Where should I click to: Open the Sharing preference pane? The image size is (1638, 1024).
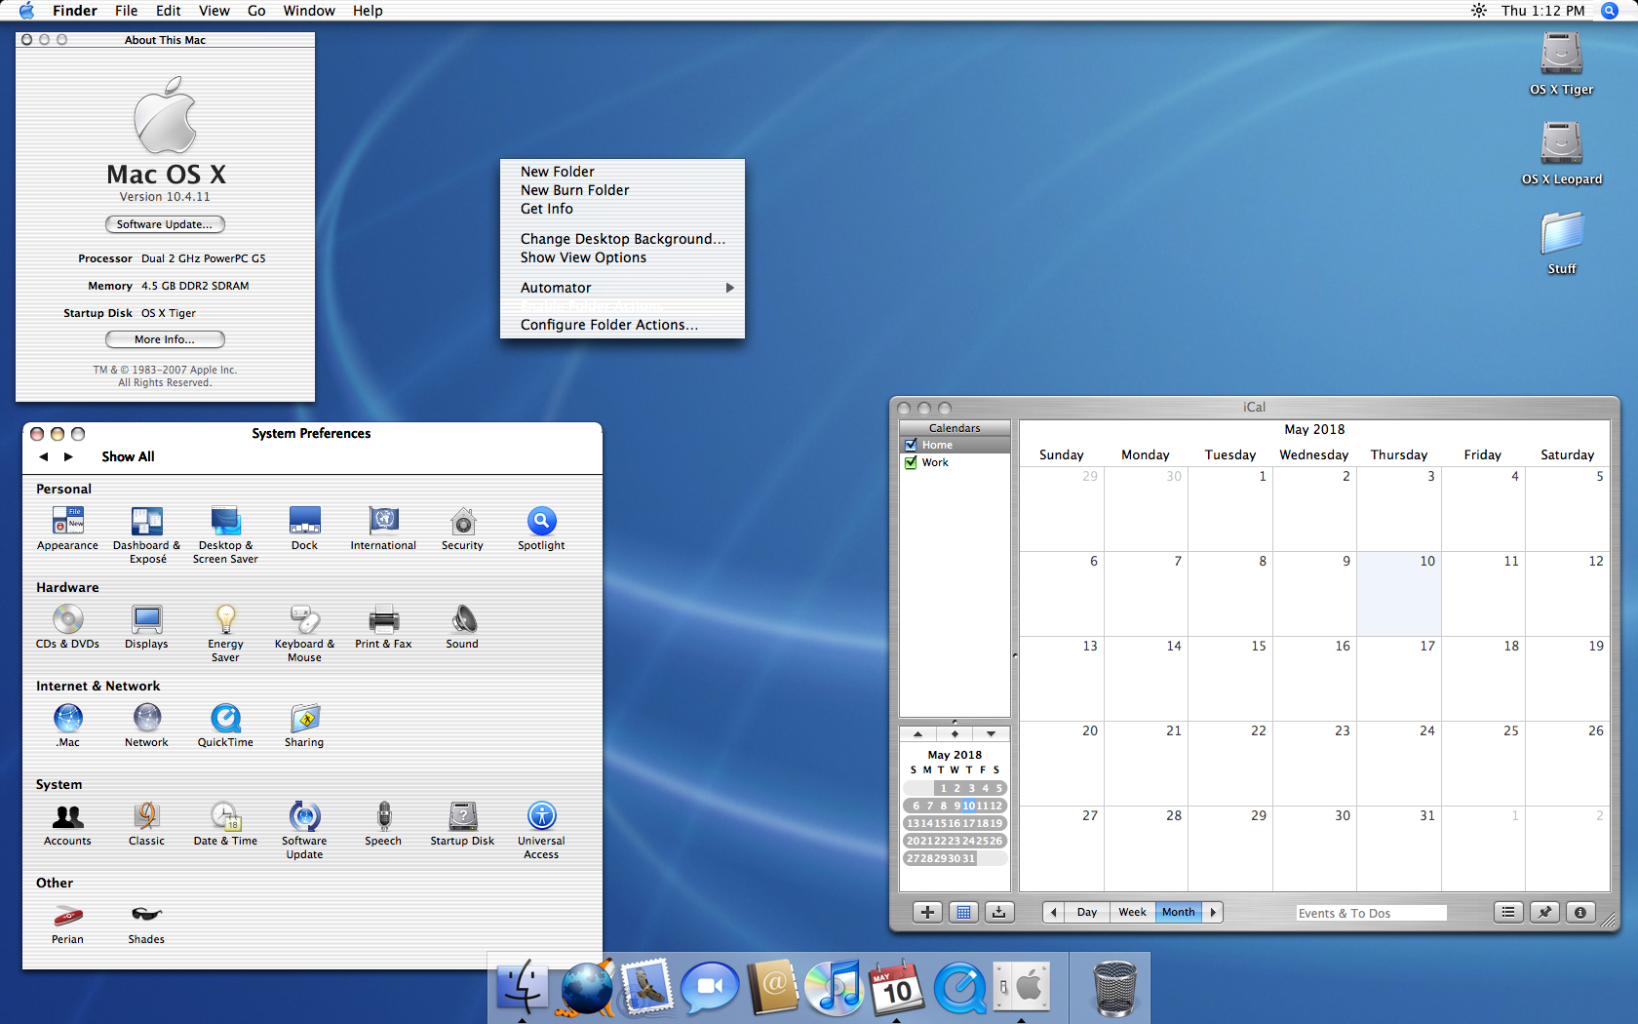pyautogui.click(x=304, y=726)
